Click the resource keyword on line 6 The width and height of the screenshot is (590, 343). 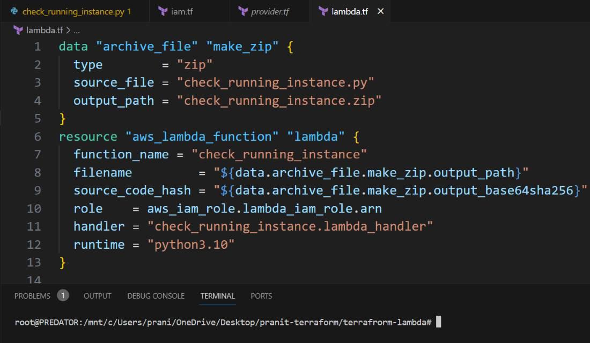coord(88,136)
